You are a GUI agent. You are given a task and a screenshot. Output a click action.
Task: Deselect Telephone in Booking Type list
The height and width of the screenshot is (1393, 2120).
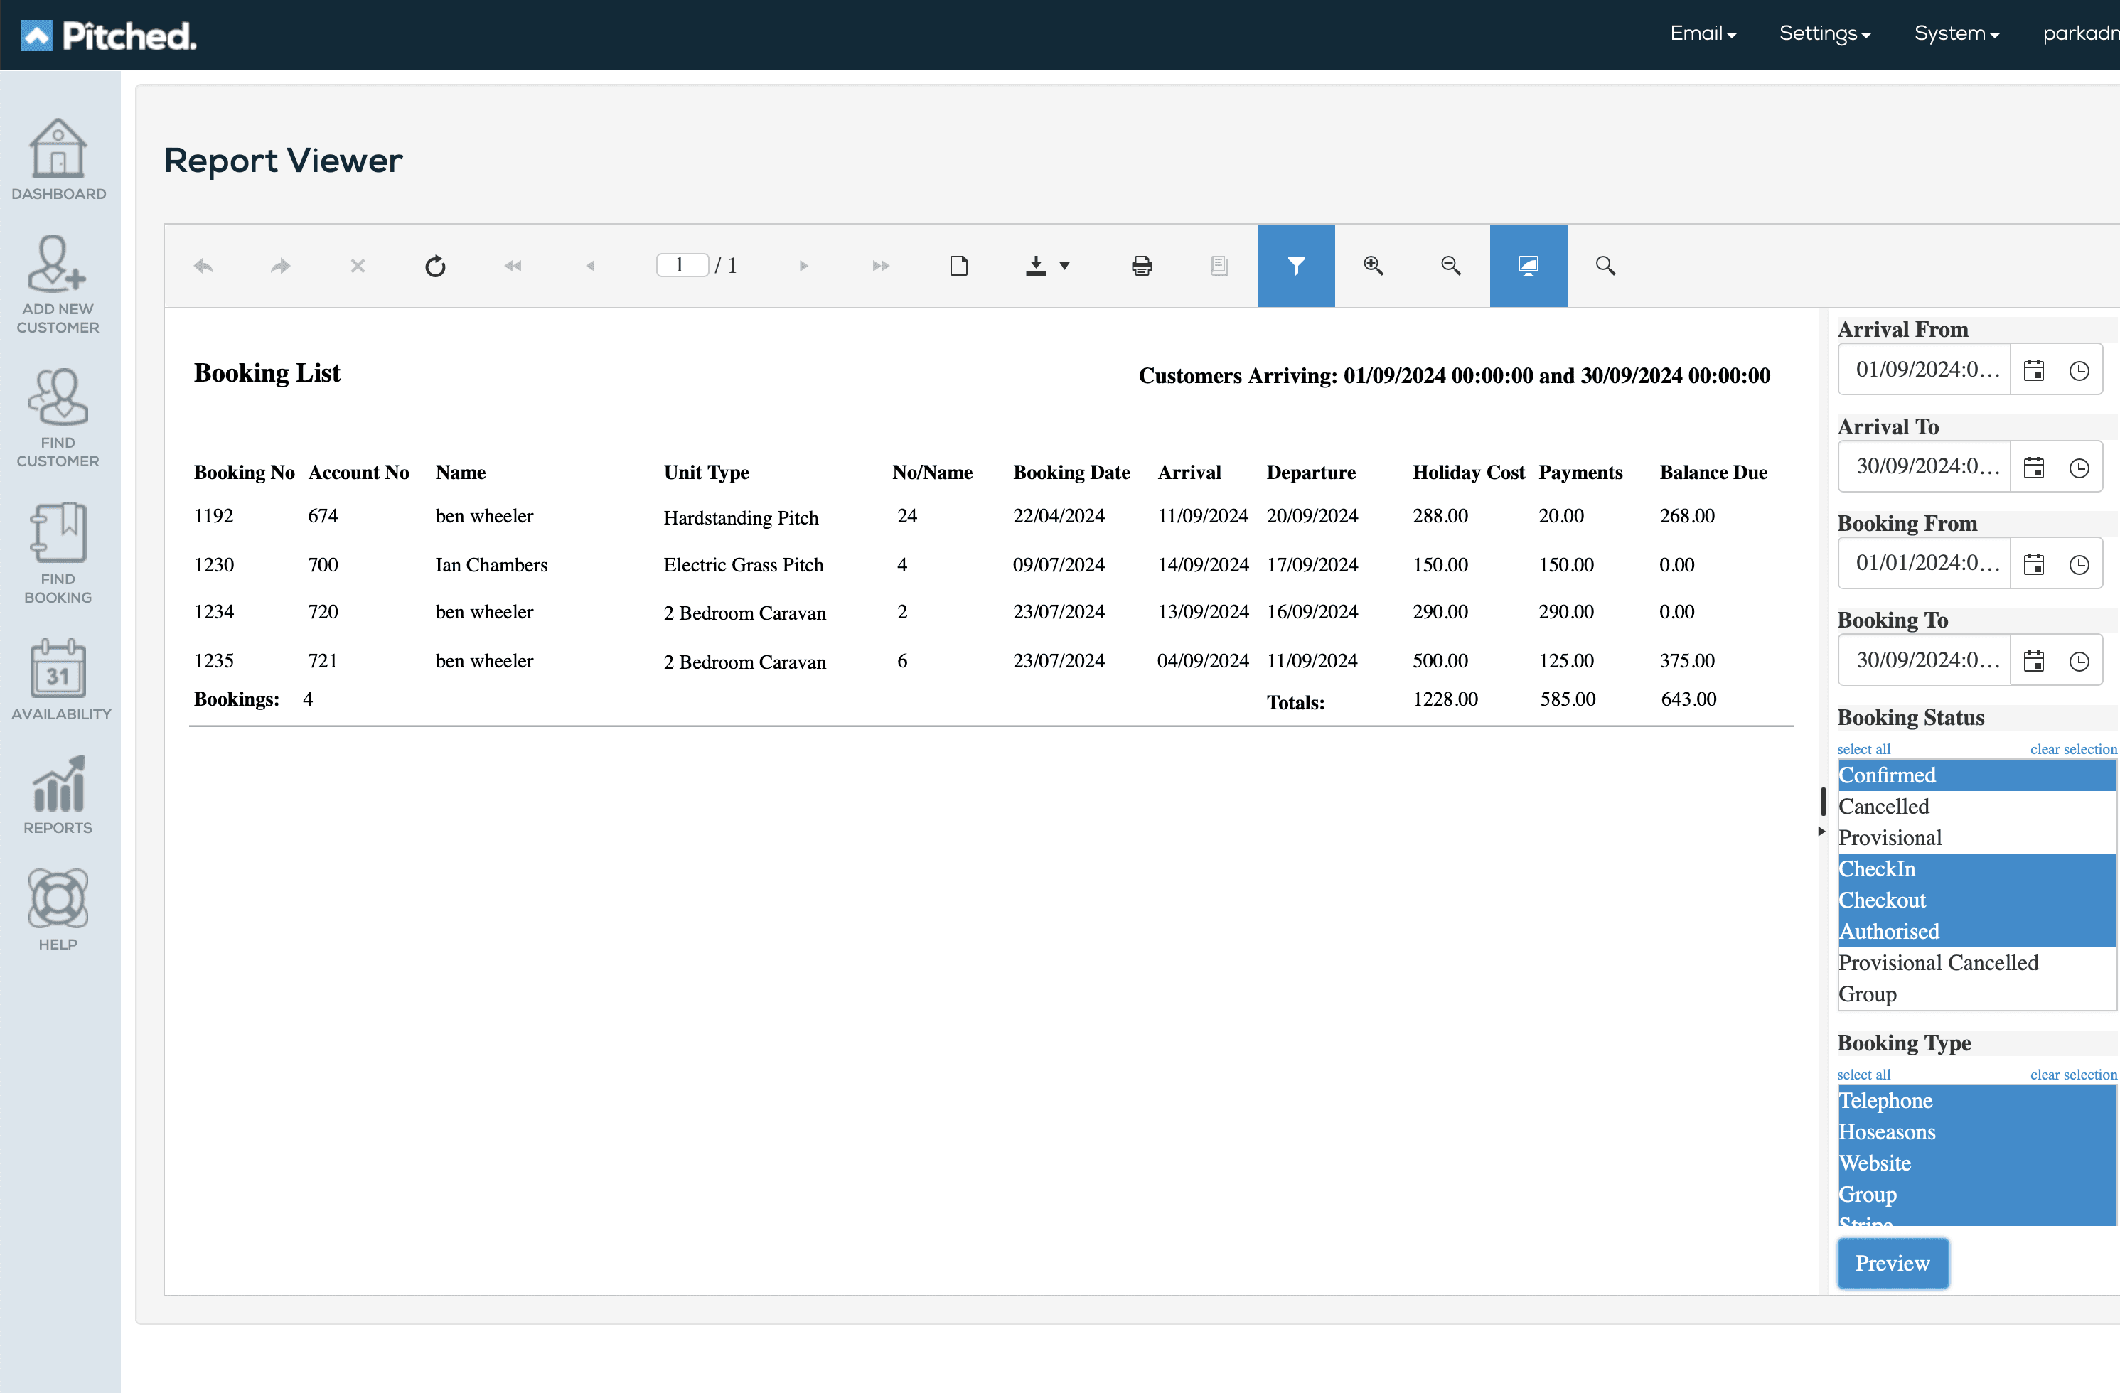click(x=1885, y=1101)
